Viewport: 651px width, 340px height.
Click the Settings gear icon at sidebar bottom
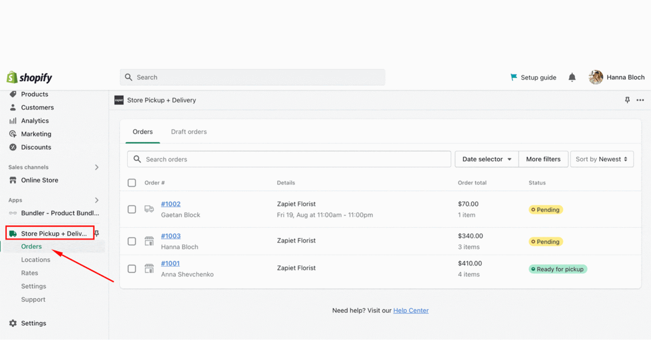click(13, 323)
